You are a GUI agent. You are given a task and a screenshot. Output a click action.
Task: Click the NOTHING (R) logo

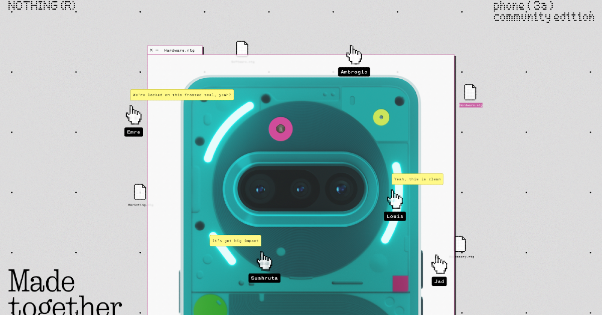tap(42, 6)
